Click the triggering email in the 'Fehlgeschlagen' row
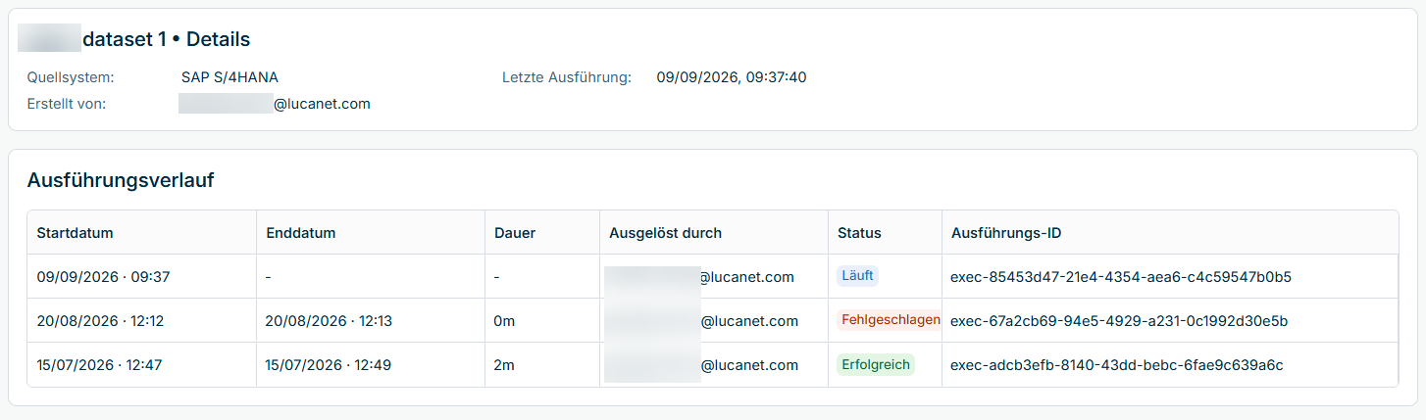The image size is (1426, 420). click(x=701, y=321)
